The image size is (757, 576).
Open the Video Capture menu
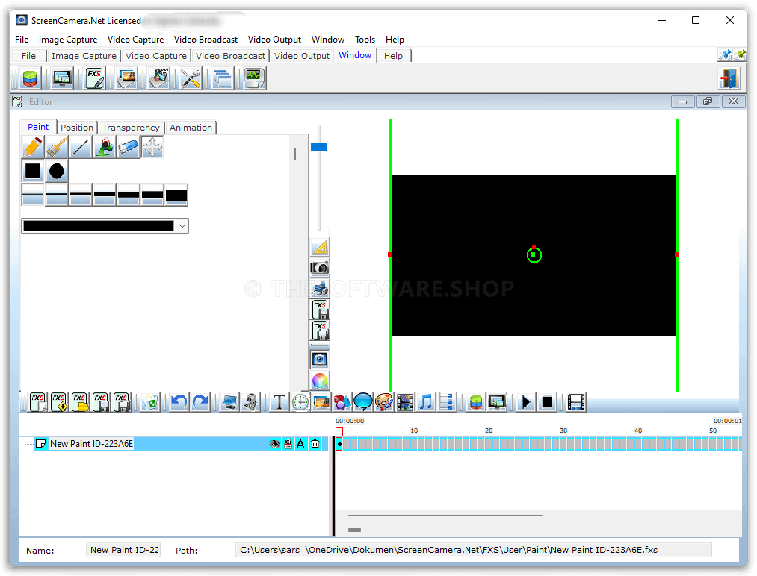coord(135,40)
